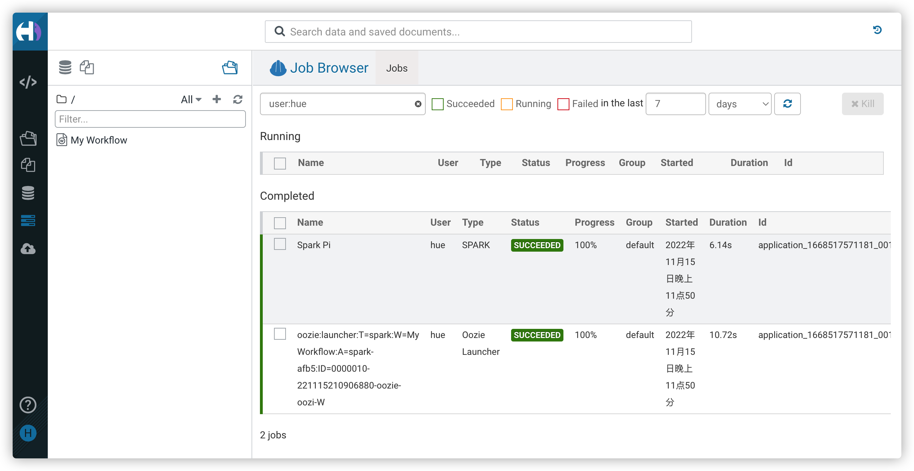Open the Documents icon in sidebar
914x471 pixels.
click(28, 166)
